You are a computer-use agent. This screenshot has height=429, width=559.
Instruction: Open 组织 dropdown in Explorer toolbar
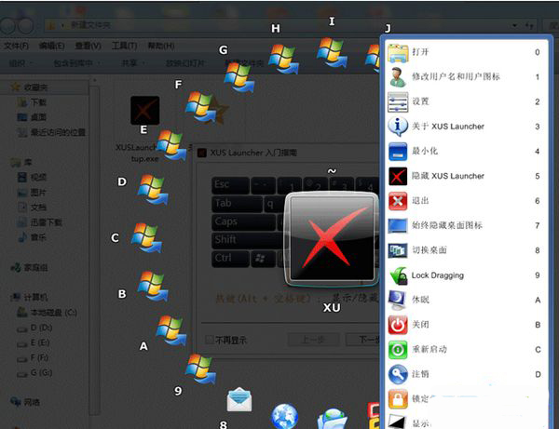click(x=20, y=63)
